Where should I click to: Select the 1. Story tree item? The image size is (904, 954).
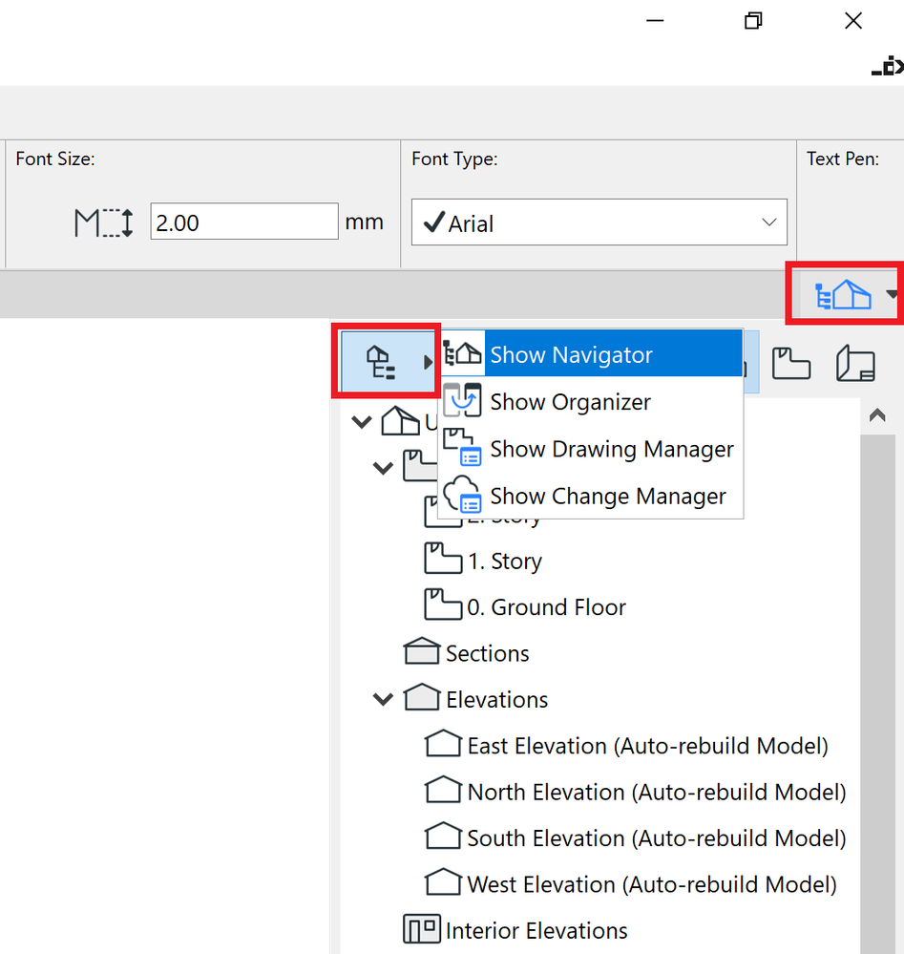[504, 560]
